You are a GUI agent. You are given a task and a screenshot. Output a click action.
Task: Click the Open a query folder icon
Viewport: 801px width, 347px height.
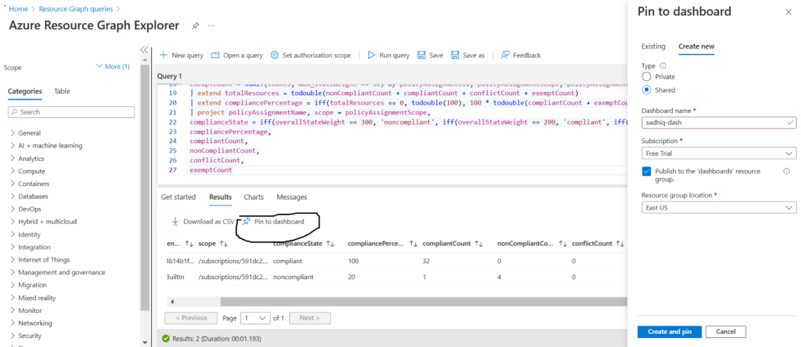click(x=215, y=55)
